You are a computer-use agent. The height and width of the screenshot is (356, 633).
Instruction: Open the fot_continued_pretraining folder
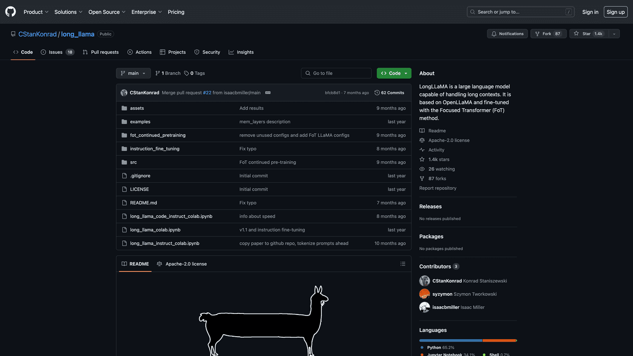(158, 135)
